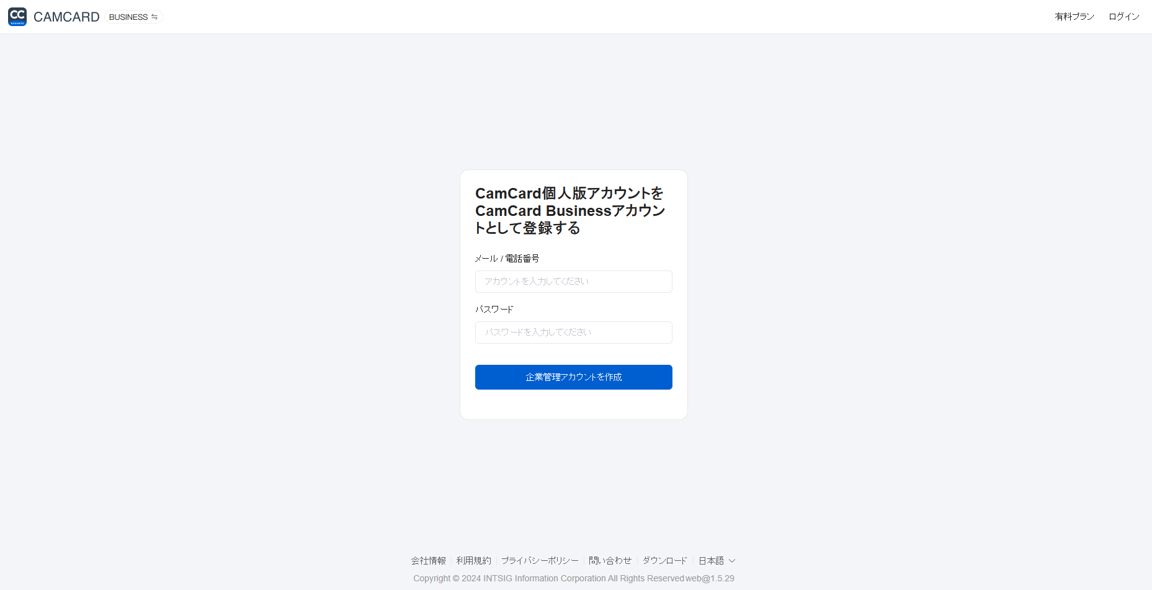
Task: Click the swap arrows icon beside BUSINESS
Action: pyautogui.click(x=154, y=17)
